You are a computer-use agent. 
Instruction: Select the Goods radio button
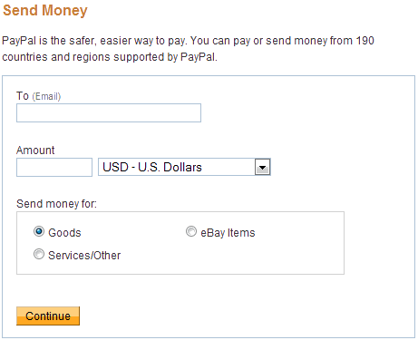pyautogui.click(x=39, y=232)
